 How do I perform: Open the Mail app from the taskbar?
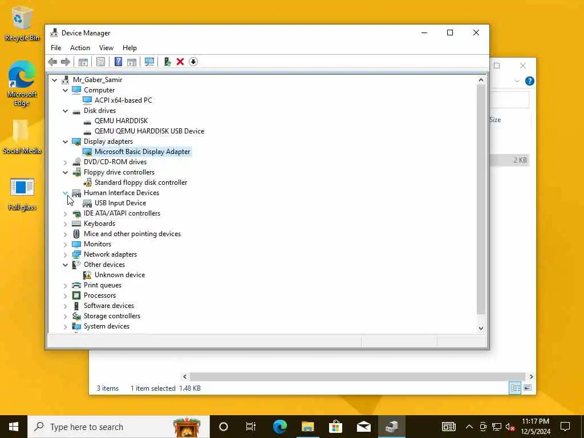363,427
